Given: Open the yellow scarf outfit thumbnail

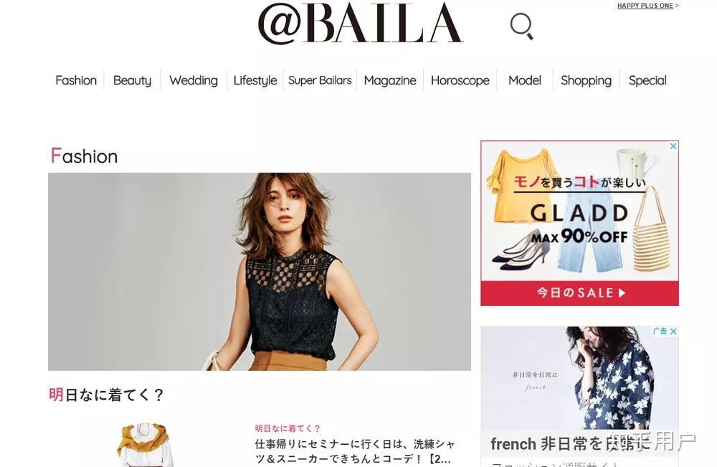Looking at the screenshot, I should 143,445.
